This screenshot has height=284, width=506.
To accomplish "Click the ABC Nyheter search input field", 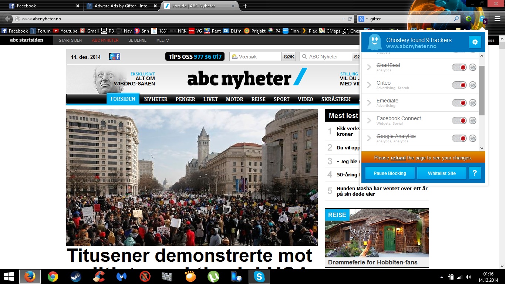I will pyautogui.click(x=326, y=57).
